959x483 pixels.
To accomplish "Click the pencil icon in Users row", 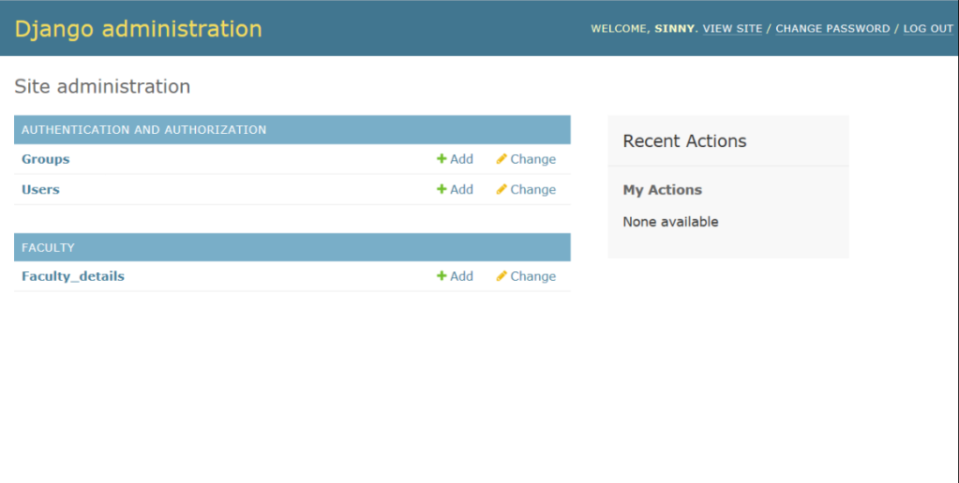I will (502, 189).
